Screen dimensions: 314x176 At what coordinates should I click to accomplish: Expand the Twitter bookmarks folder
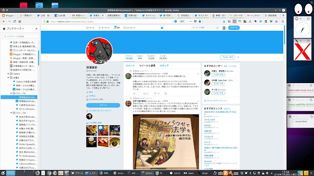(x=8, y=74)
